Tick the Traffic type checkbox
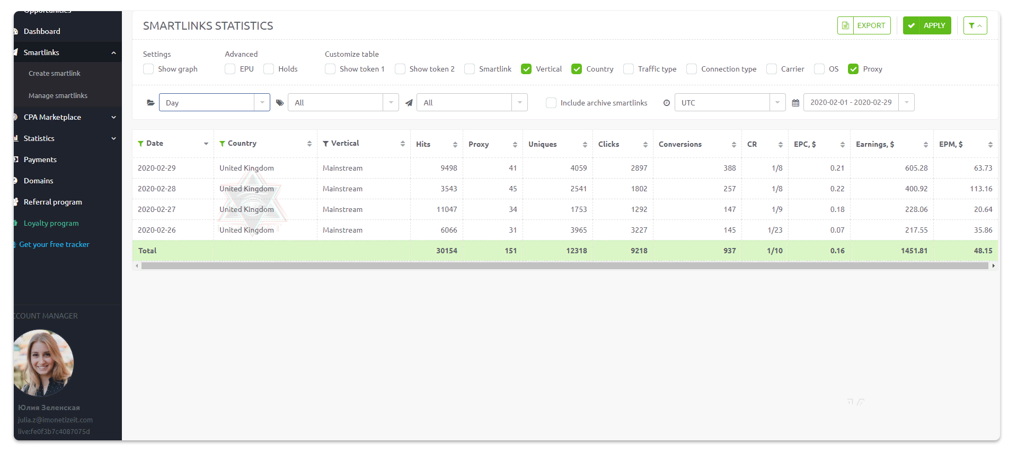The image size is (1017, 461). [629, 69]
